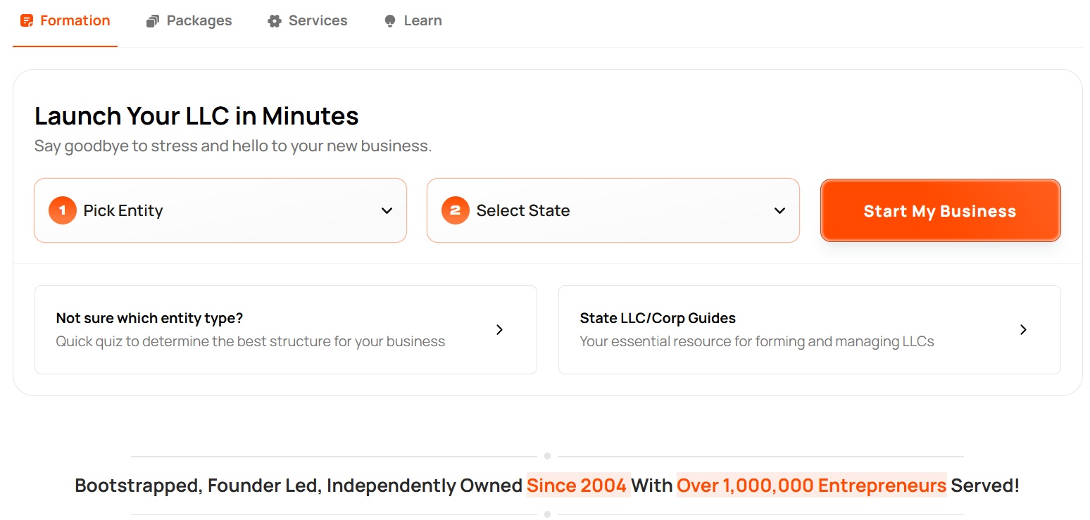Click the Packages stacked-cards icon
Viewport: 1090px width, 520px height.
point(153,21)
